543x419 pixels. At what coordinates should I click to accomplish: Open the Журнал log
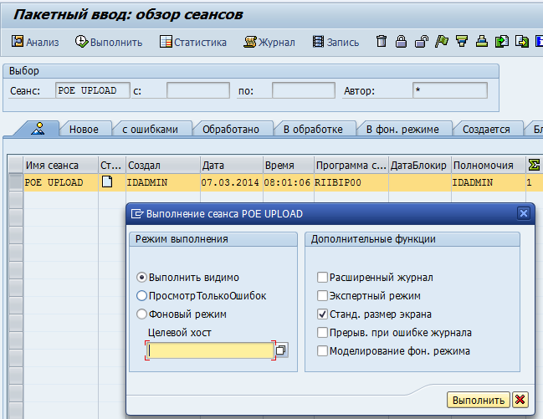pyautogui.click(x=269, y=42)
